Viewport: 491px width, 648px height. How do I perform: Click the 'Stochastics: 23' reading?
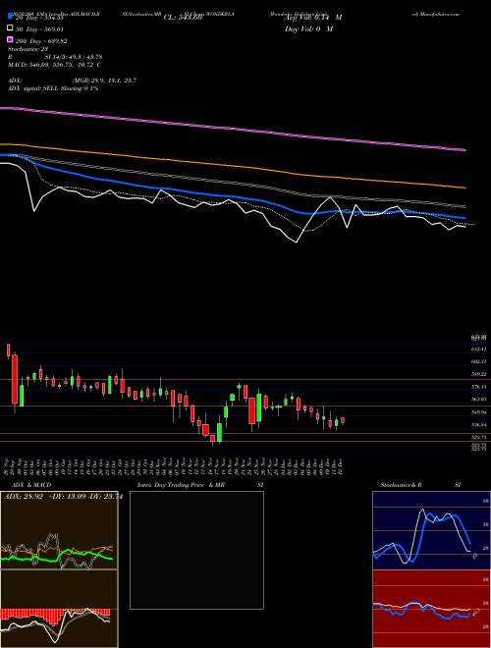[28, 49]
